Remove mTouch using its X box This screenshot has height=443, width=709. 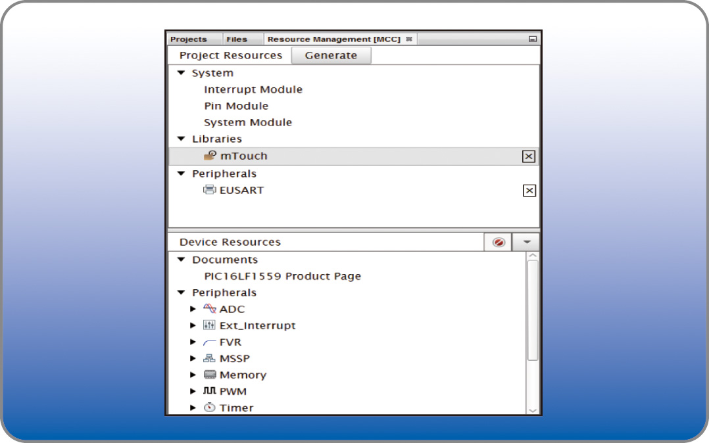[529, 156]
